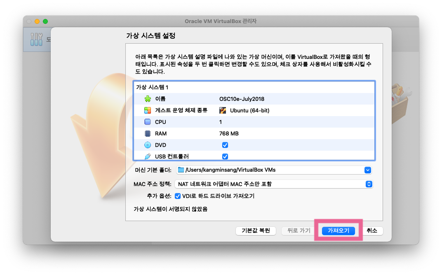
Task: Click the 가상 시스템이 서명되지 않았음 status text
Action: (170, 209)
